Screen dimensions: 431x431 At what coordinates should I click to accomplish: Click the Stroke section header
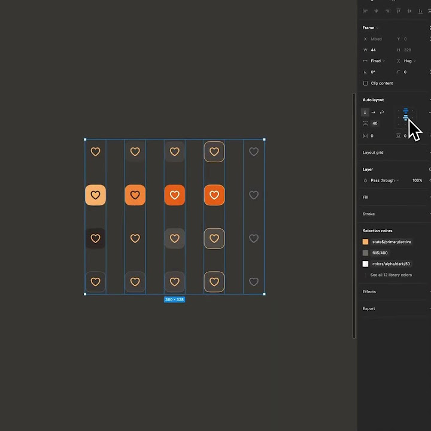click(369, 214)
